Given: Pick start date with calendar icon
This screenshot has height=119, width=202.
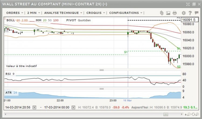Looking at the screenshot, I should pos(34,107).
